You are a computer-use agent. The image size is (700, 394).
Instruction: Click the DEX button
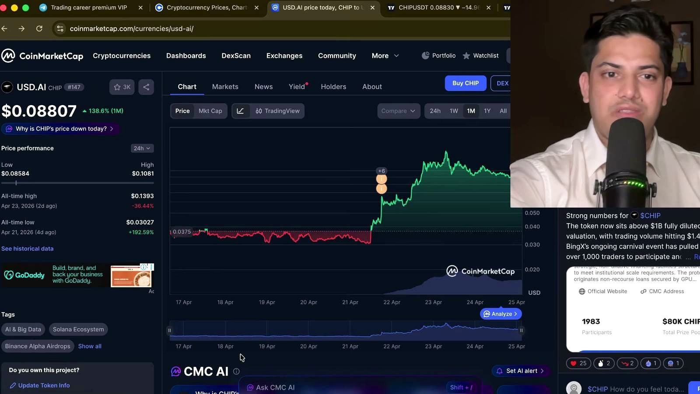coord(501,83)
